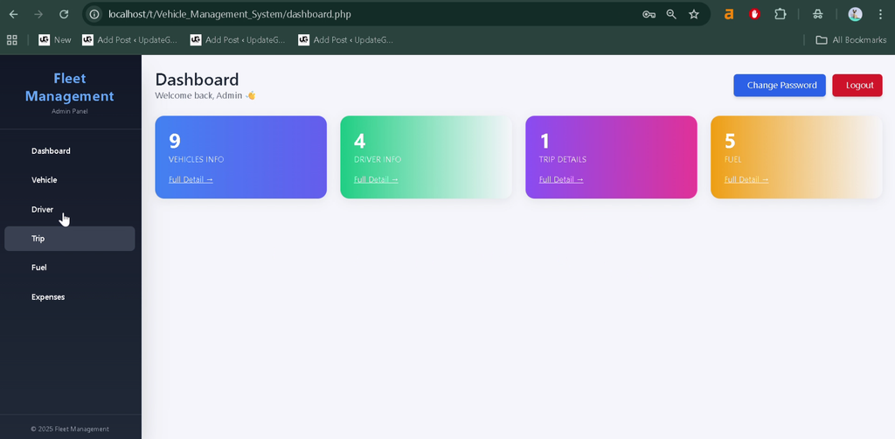Open the Fuel sidebar section
This screenshot has height=439, width=895.
(x=70, y=268)
